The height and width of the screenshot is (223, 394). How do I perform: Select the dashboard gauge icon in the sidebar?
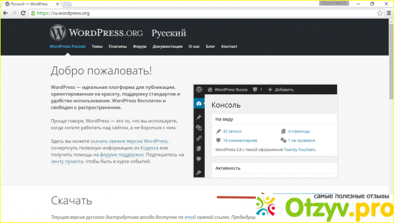[199, 103]
